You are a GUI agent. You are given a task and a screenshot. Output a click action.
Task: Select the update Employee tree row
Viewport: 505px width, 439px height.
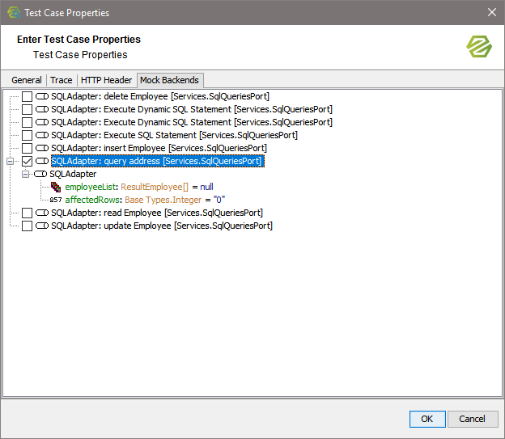click(x=161, y=226)
